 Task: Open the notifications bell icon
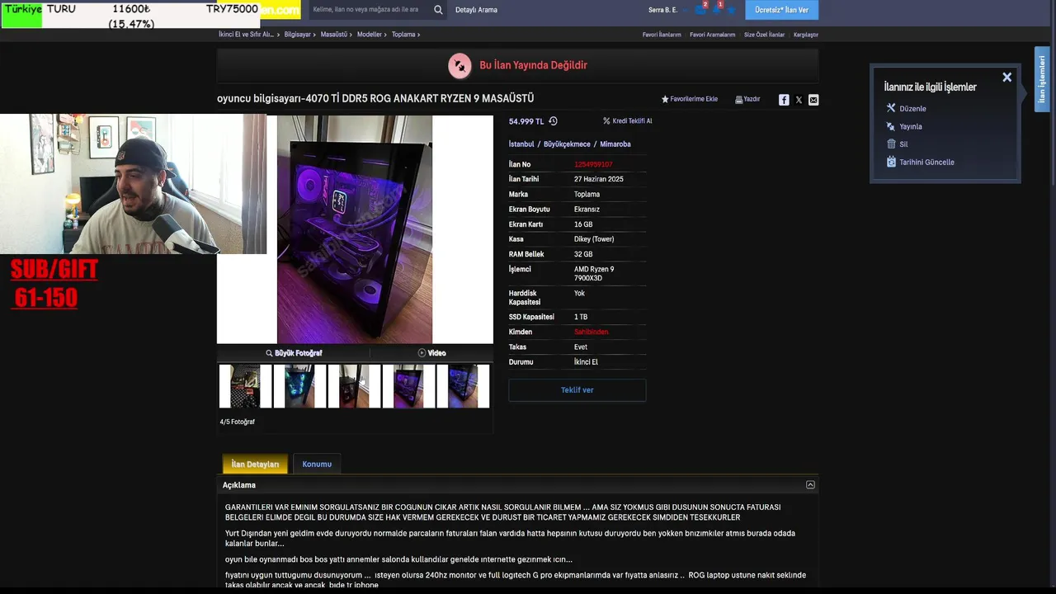tap(716, 10)
